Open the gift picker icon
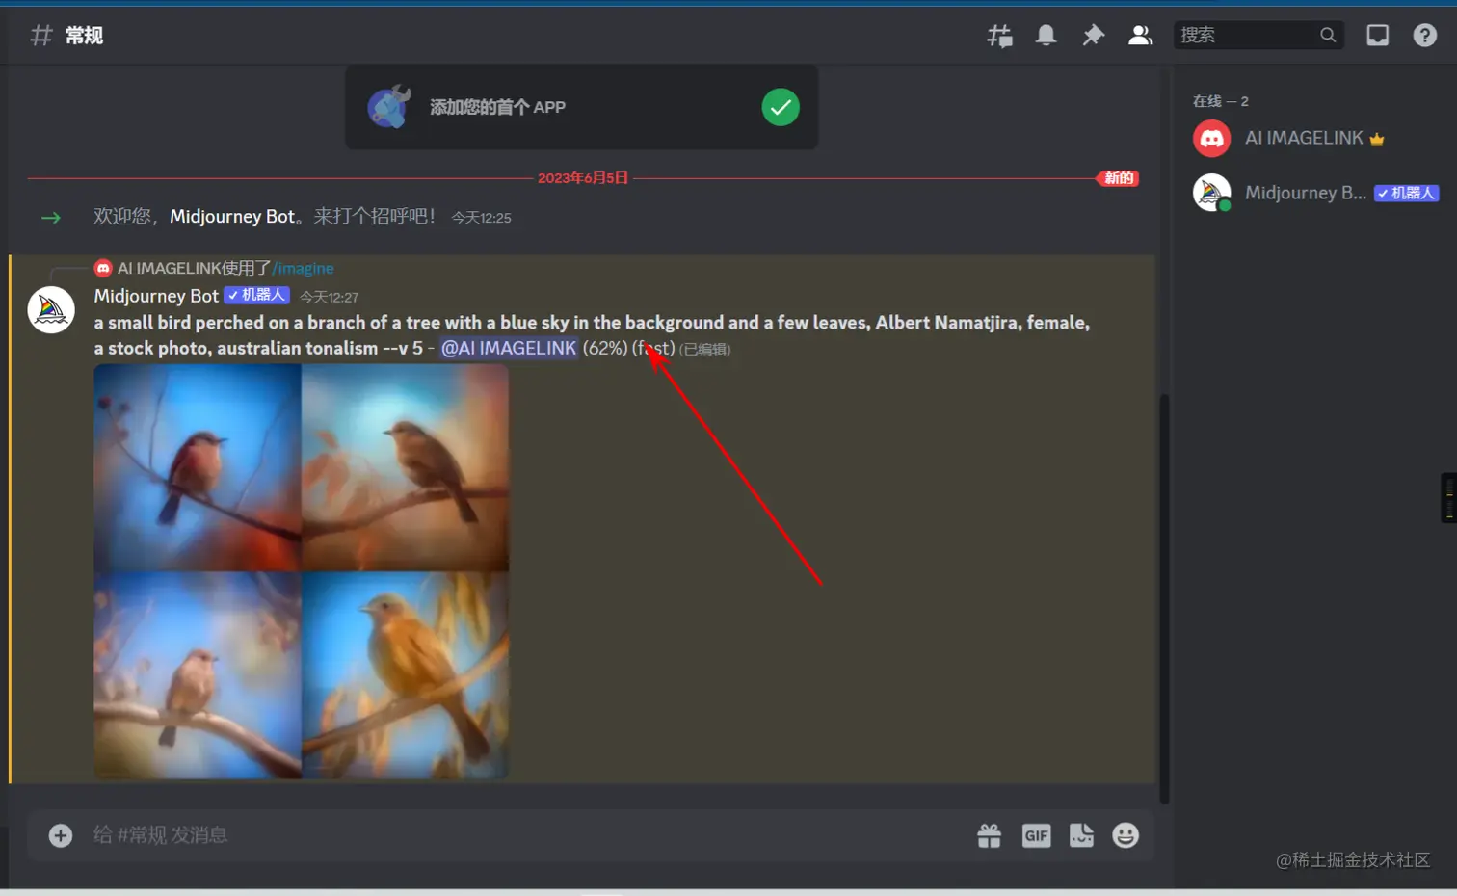 tap(989, 835)
